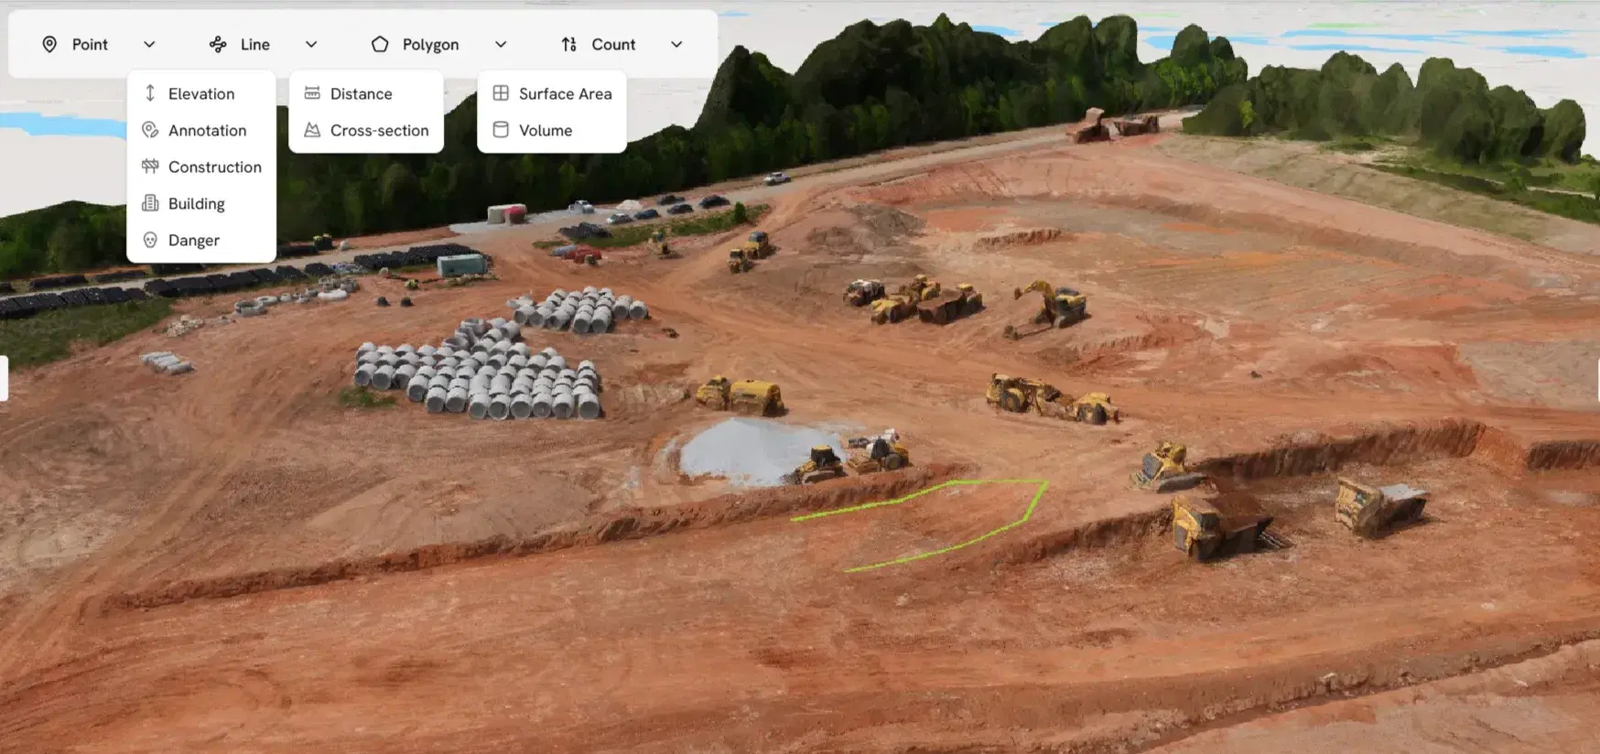The height and width of the screenshot is (754, 1600).
Task: Choose Building from the Point menu
Action: [x=196, y=203]
